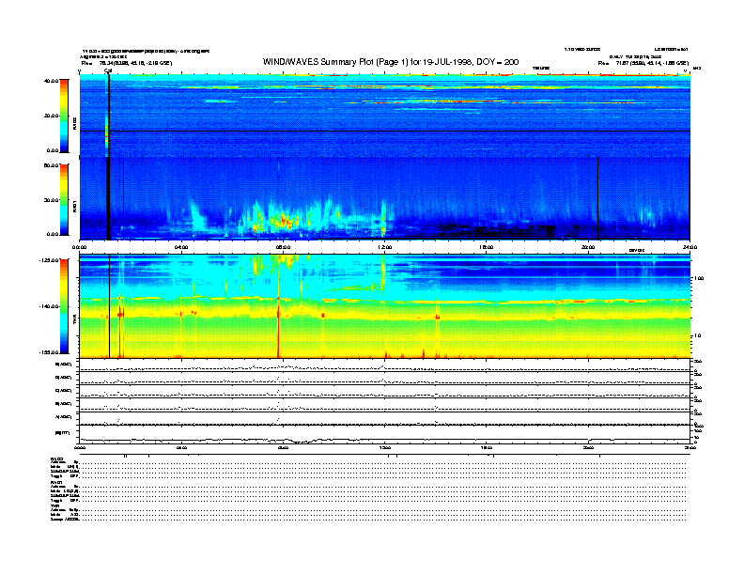Click the RAD2 heading in bottom status table
The height and width of the screenshot is (575, 744).
pyautogui.click(x=56, y=458)
